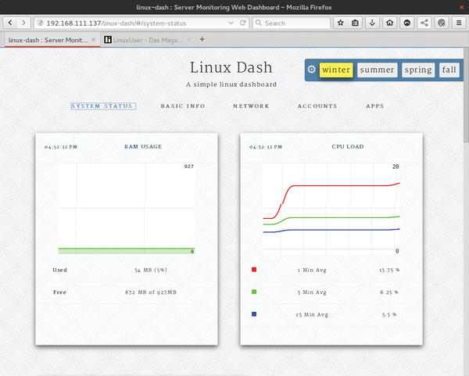Click the RAM USAGE panel title
The image size is (469, 376).
(x=143, y=147)
